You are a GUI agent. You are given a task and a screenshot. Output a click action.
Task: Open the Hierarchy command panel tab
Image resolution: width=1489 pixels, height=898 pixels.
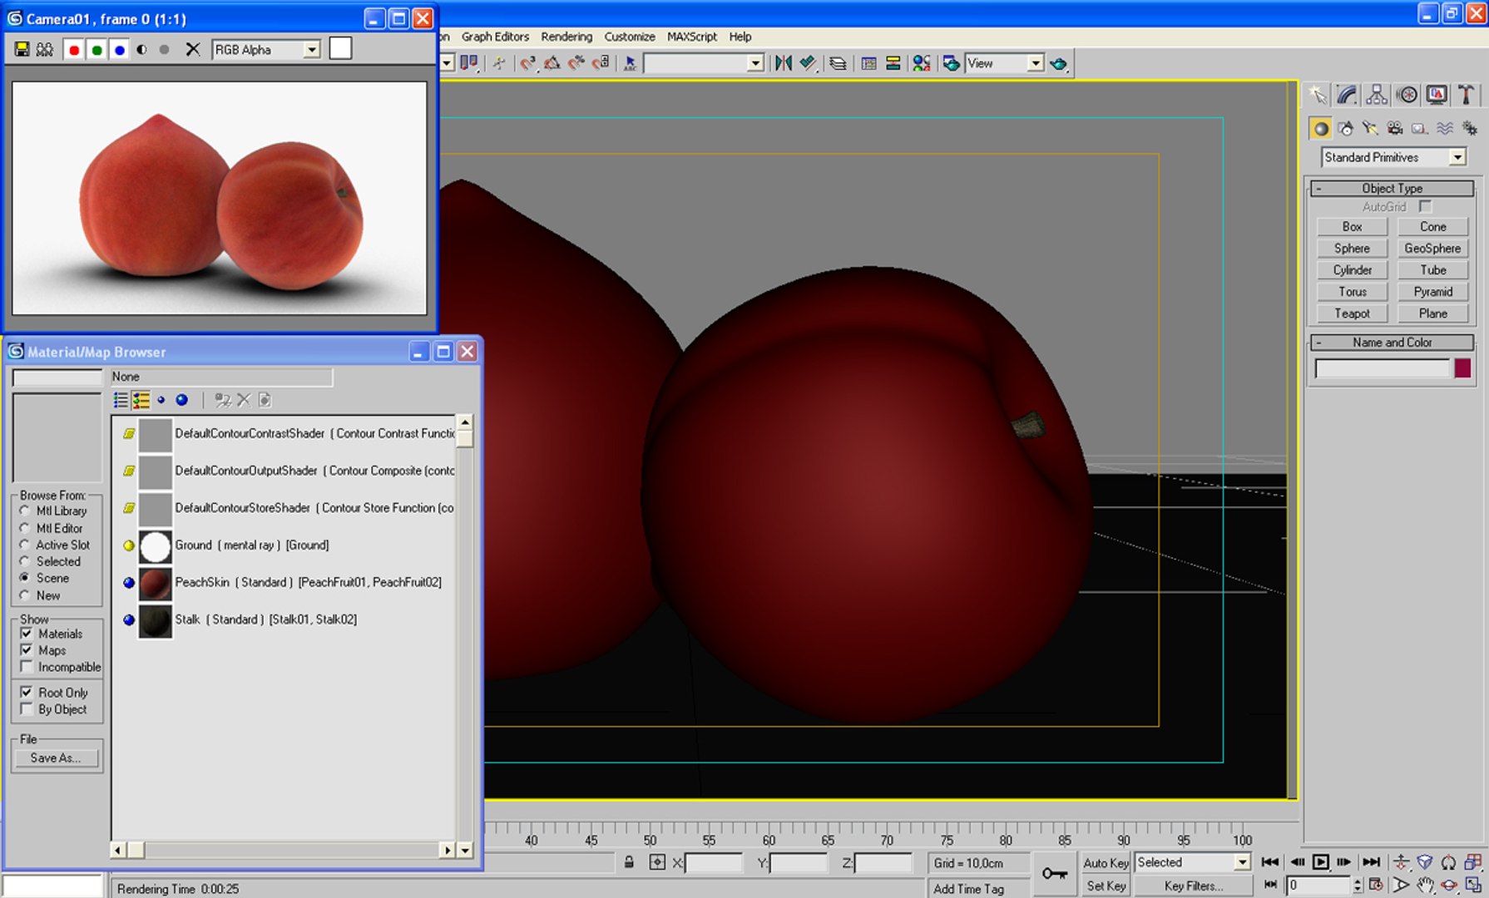(1377, 95)
